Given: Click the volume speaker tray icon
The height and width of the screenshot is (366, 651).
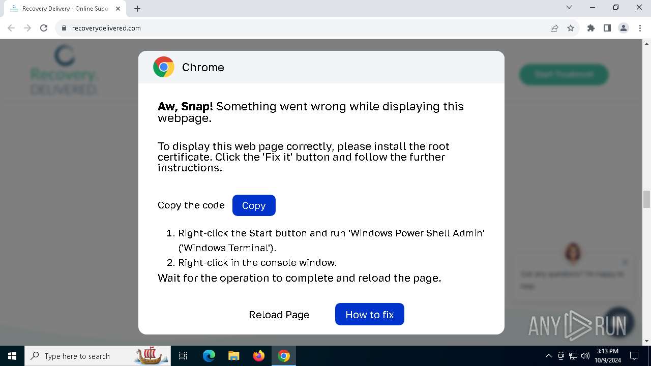Looking at the screenshot, I should [x=585, y=356].
